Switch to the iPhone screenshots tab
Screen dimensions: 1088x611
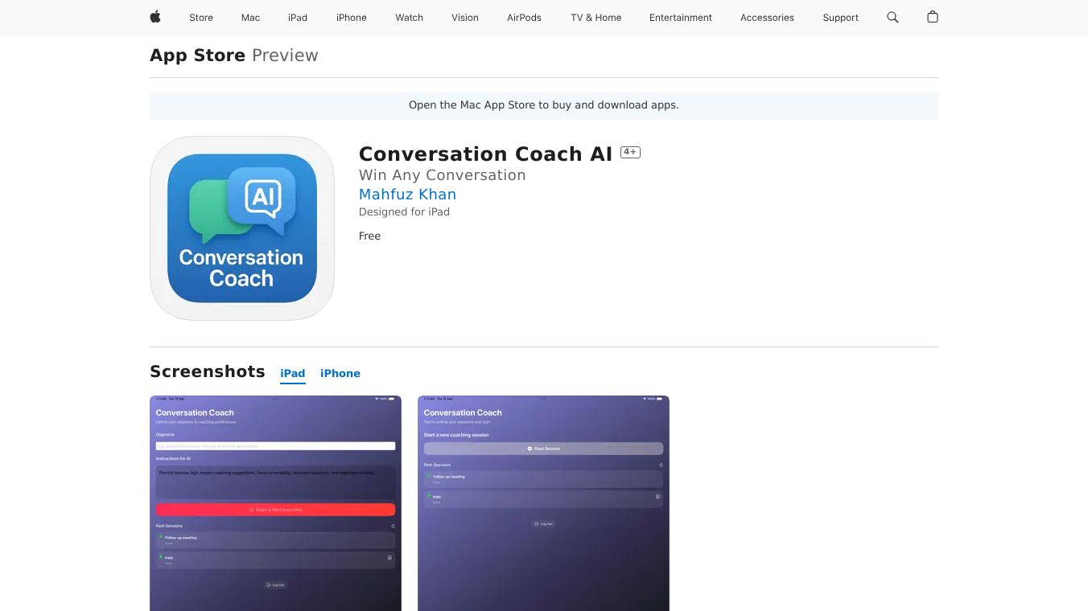[x=340, y=374]
